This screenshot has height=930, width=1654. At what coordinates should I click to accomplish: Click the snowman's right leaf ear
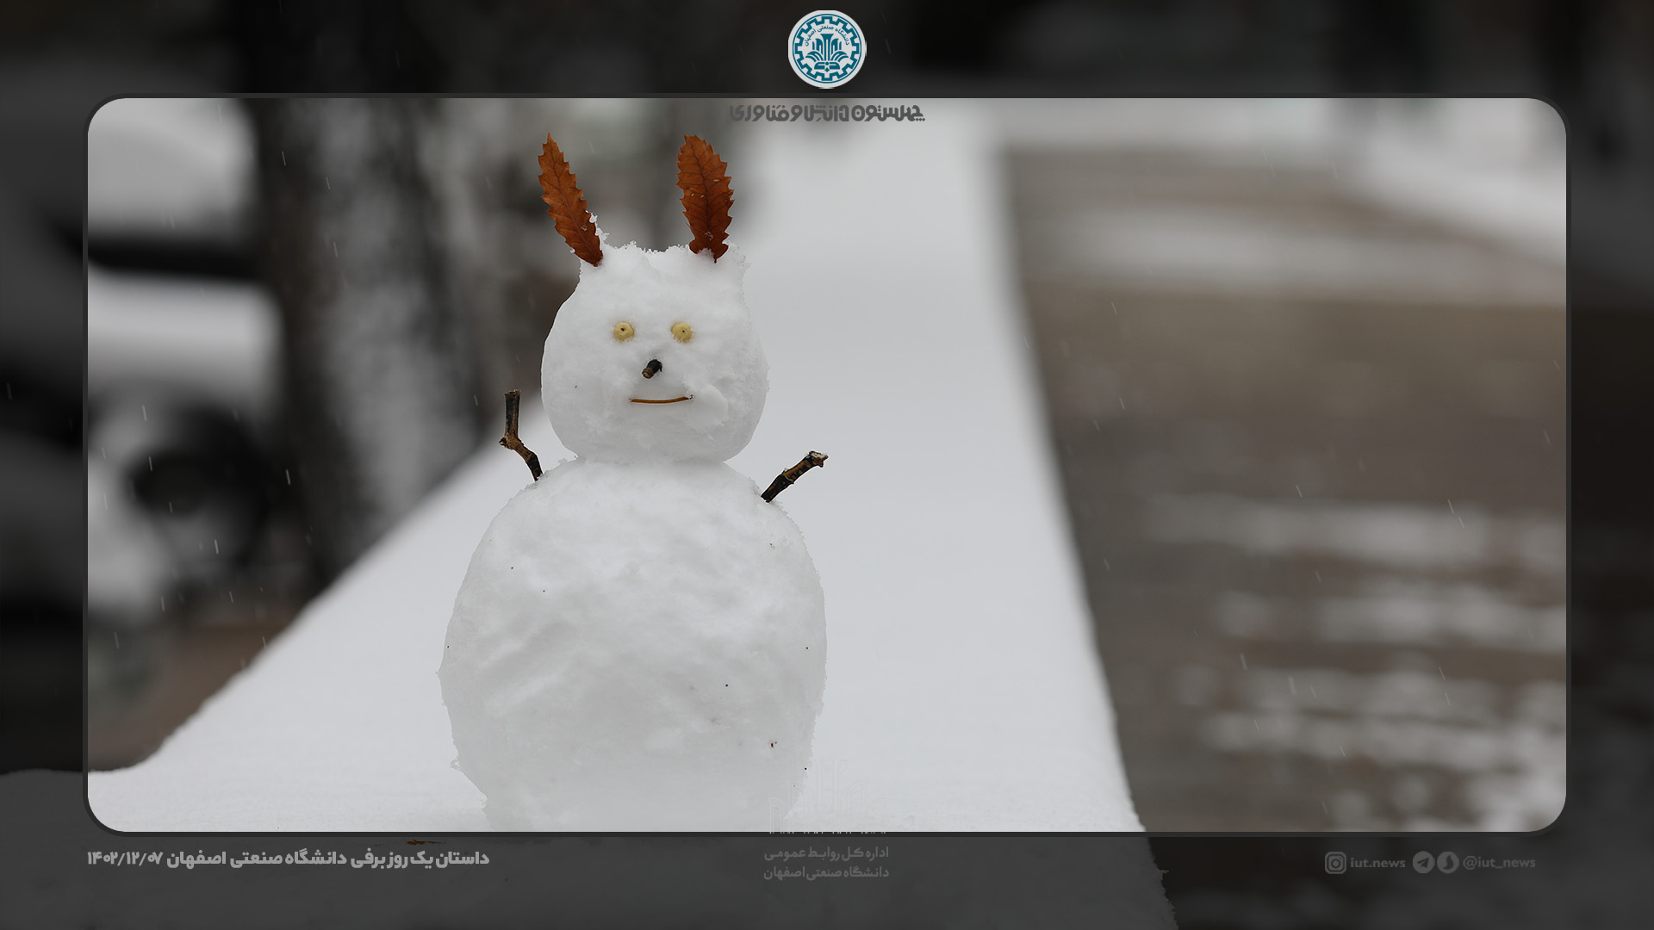[706, 196]
